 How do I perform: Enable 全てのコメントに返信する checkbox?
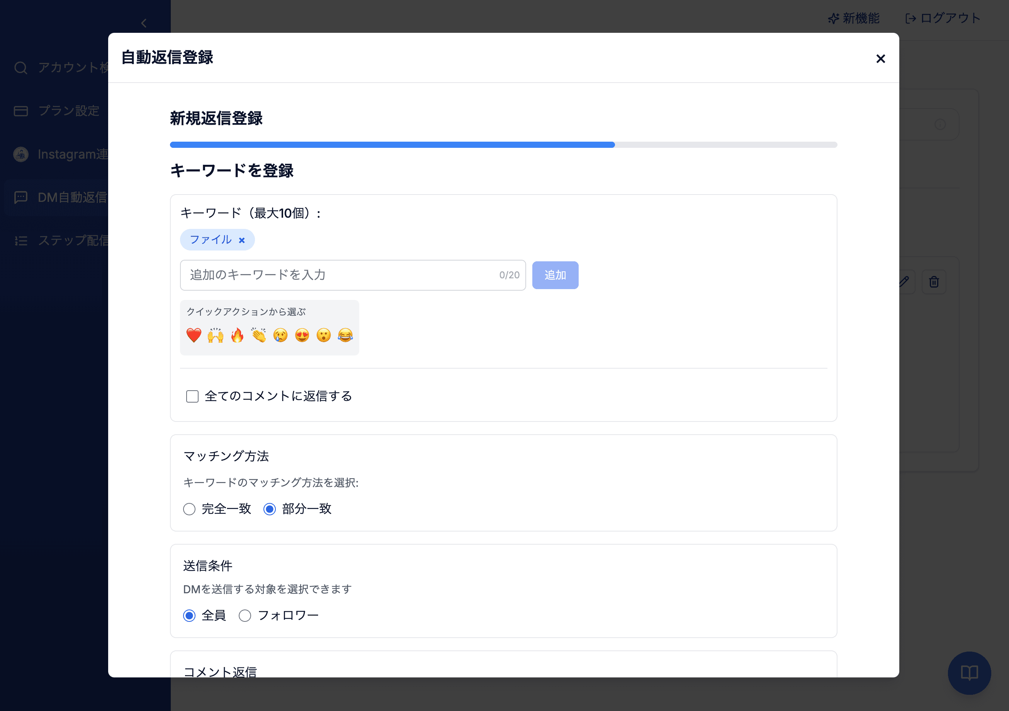[x=192, y=396]
